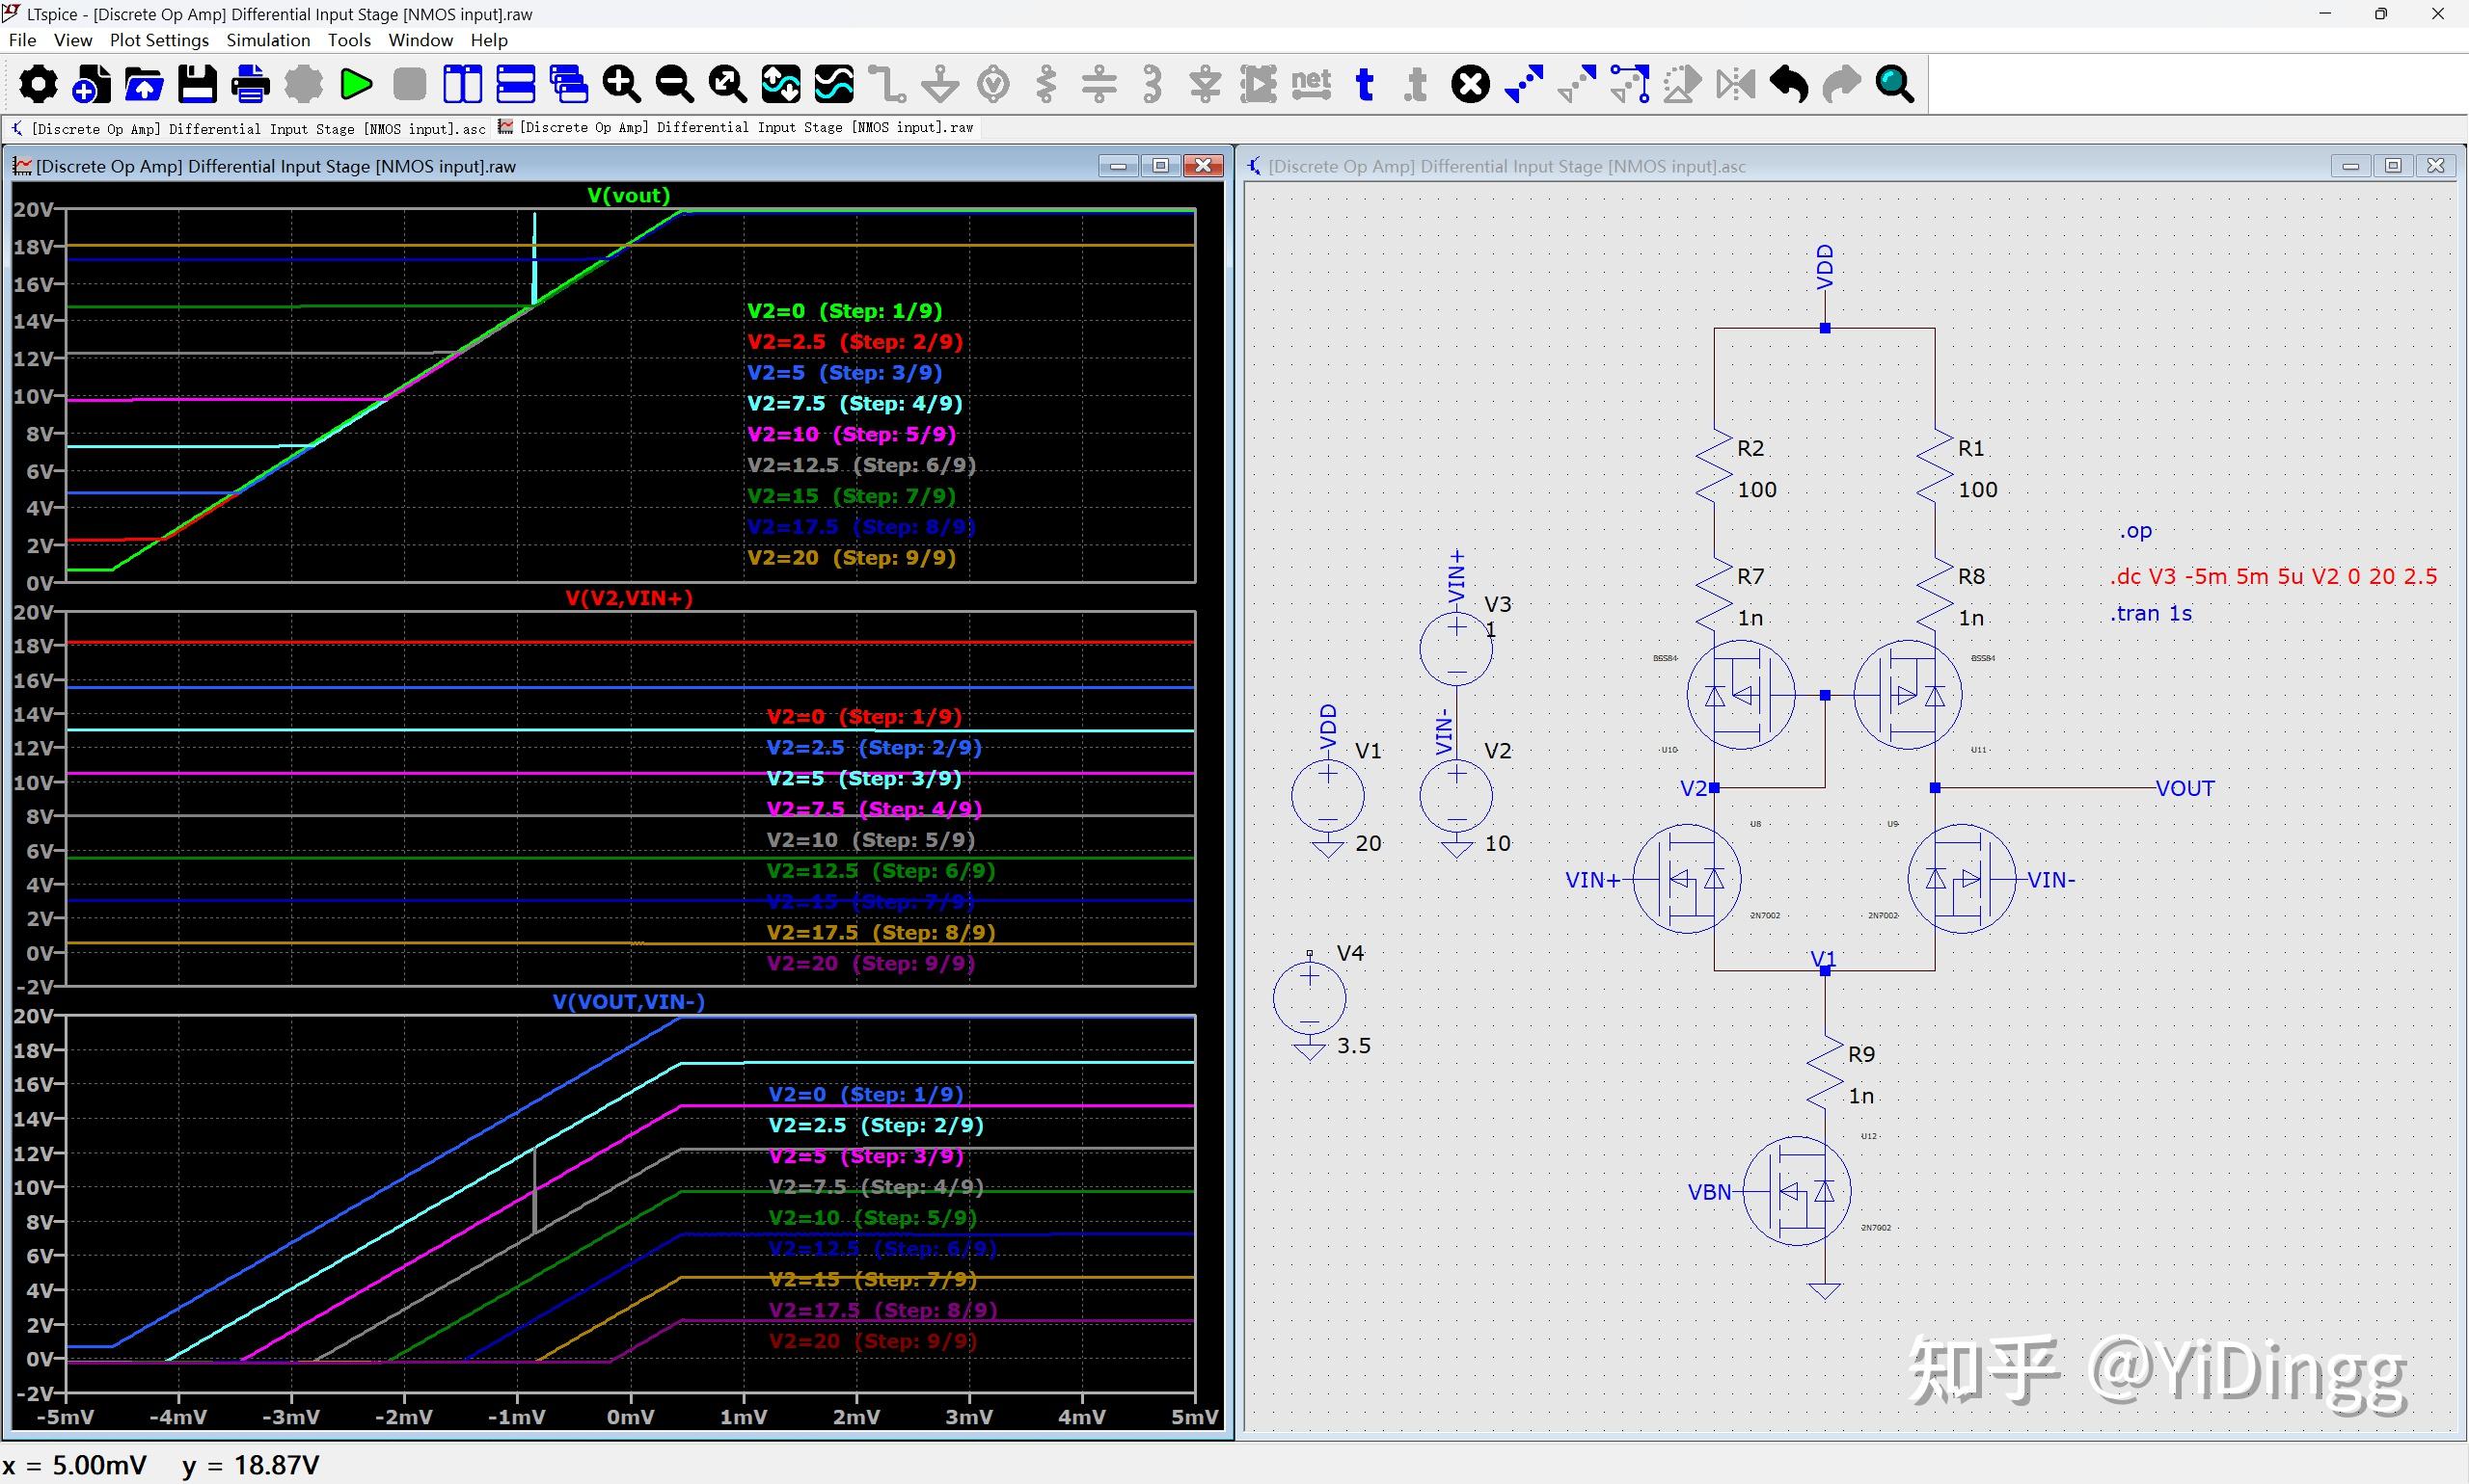Click the Zoom out magnifier icon
Image resolution: width=2469 pixels, height=1484 pixels.
pyautogui.click(x=674, y=84)
